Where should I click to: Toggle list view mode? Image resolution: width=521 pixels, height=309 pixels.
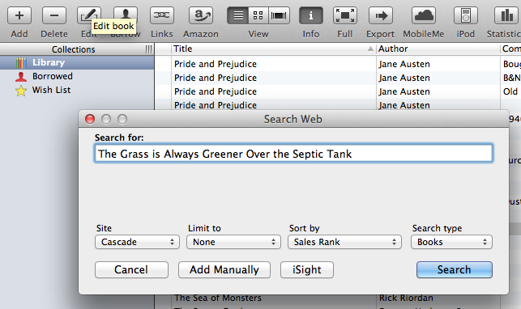[238, 15]
